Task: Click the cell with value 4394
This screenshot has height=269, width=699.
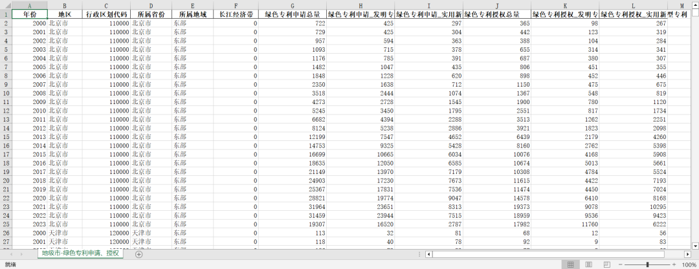Action: tap(361, 120)
